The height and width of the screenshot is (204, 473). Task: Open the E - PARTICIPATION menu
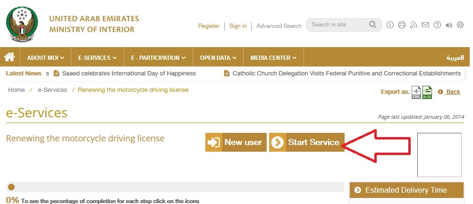158,58
